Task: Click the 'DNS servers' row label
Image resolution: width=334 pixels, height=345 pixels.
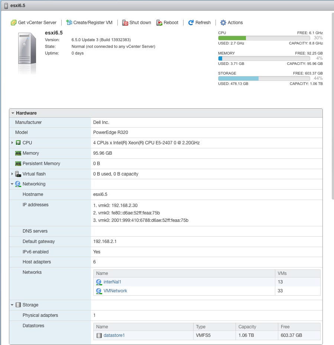Action: (35, 231)
